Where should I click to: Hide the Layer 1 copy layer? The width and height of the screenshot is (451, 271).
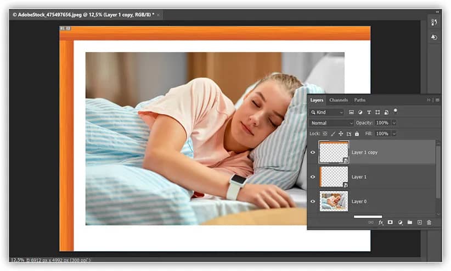point(313,152)
